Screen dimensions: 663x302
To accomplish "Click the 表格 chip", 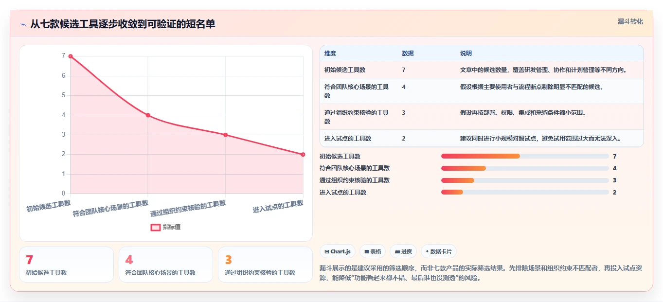I will pos(373,251).
